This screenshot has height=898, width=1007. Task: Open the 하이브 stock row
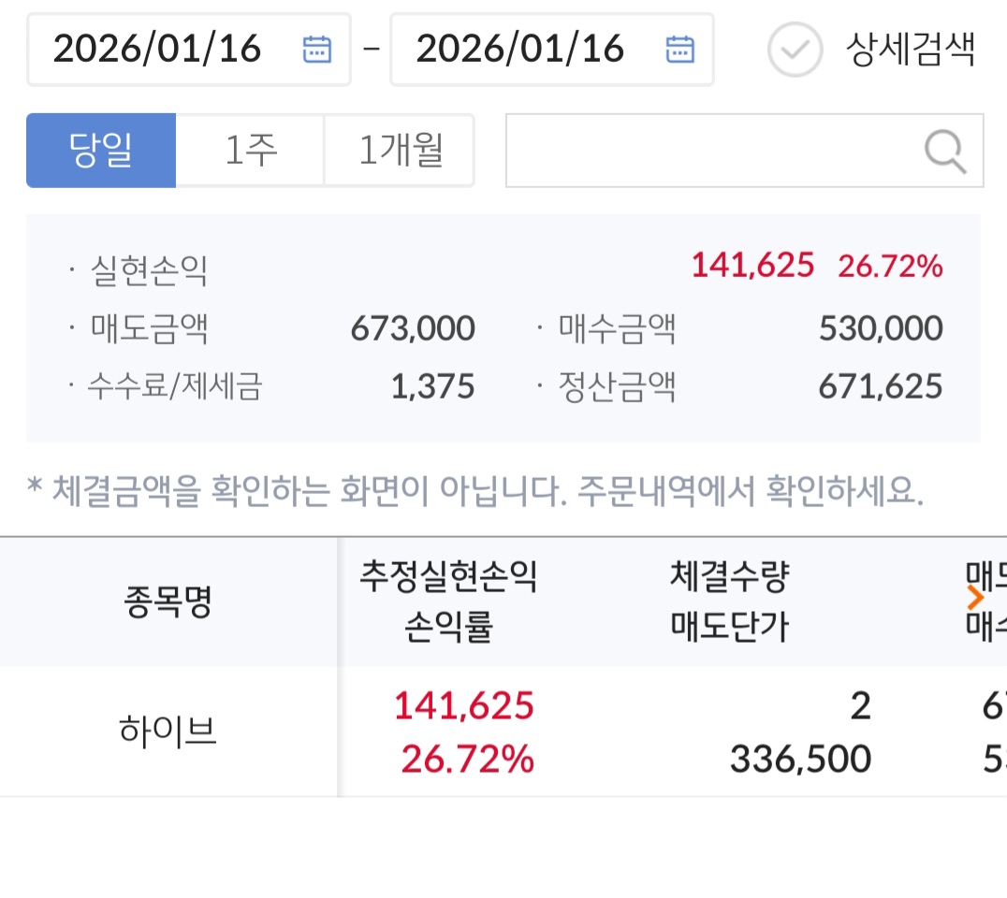point(168,731)
